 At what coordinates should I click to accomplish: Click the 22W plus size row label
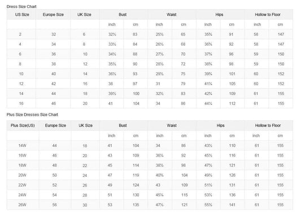point(22,185)
